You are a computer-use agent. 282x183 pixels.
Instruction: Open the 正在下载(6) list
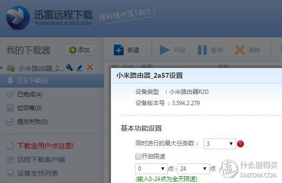[x=52, y=81]
